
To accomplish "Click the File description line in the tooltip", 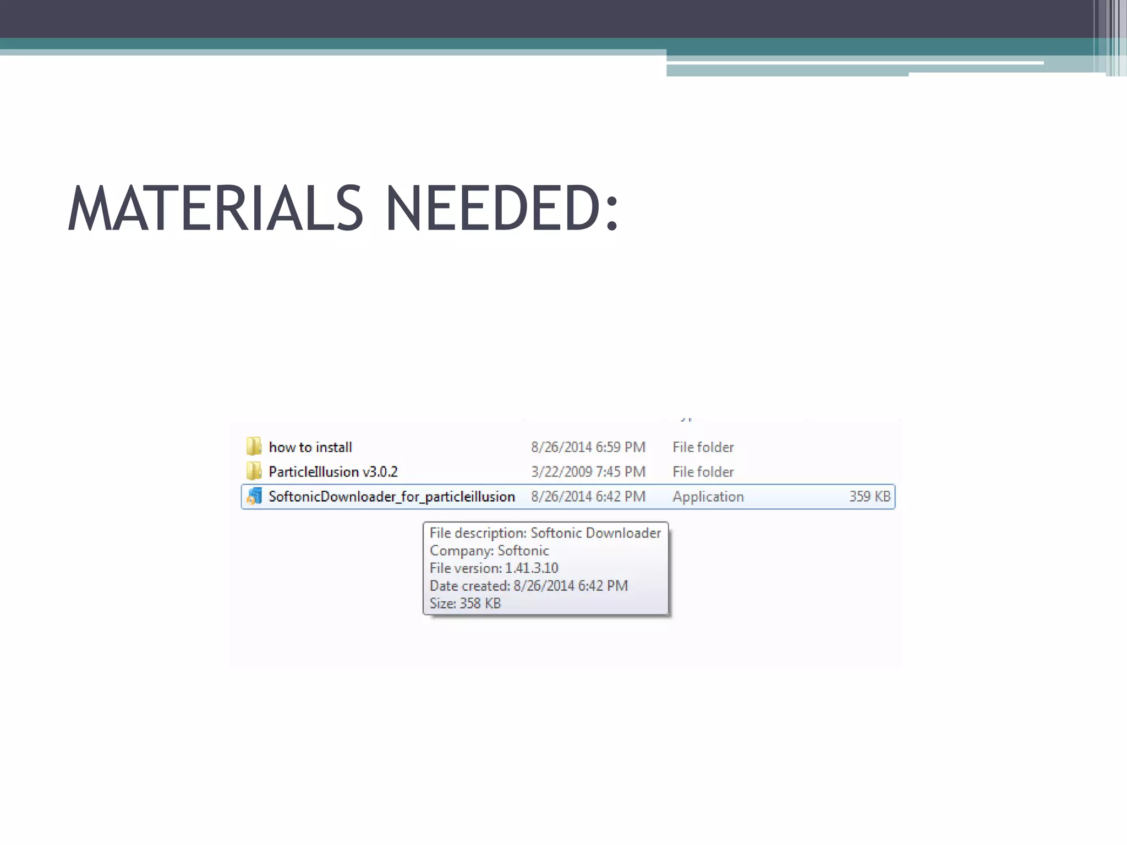I will click(545, 533).
